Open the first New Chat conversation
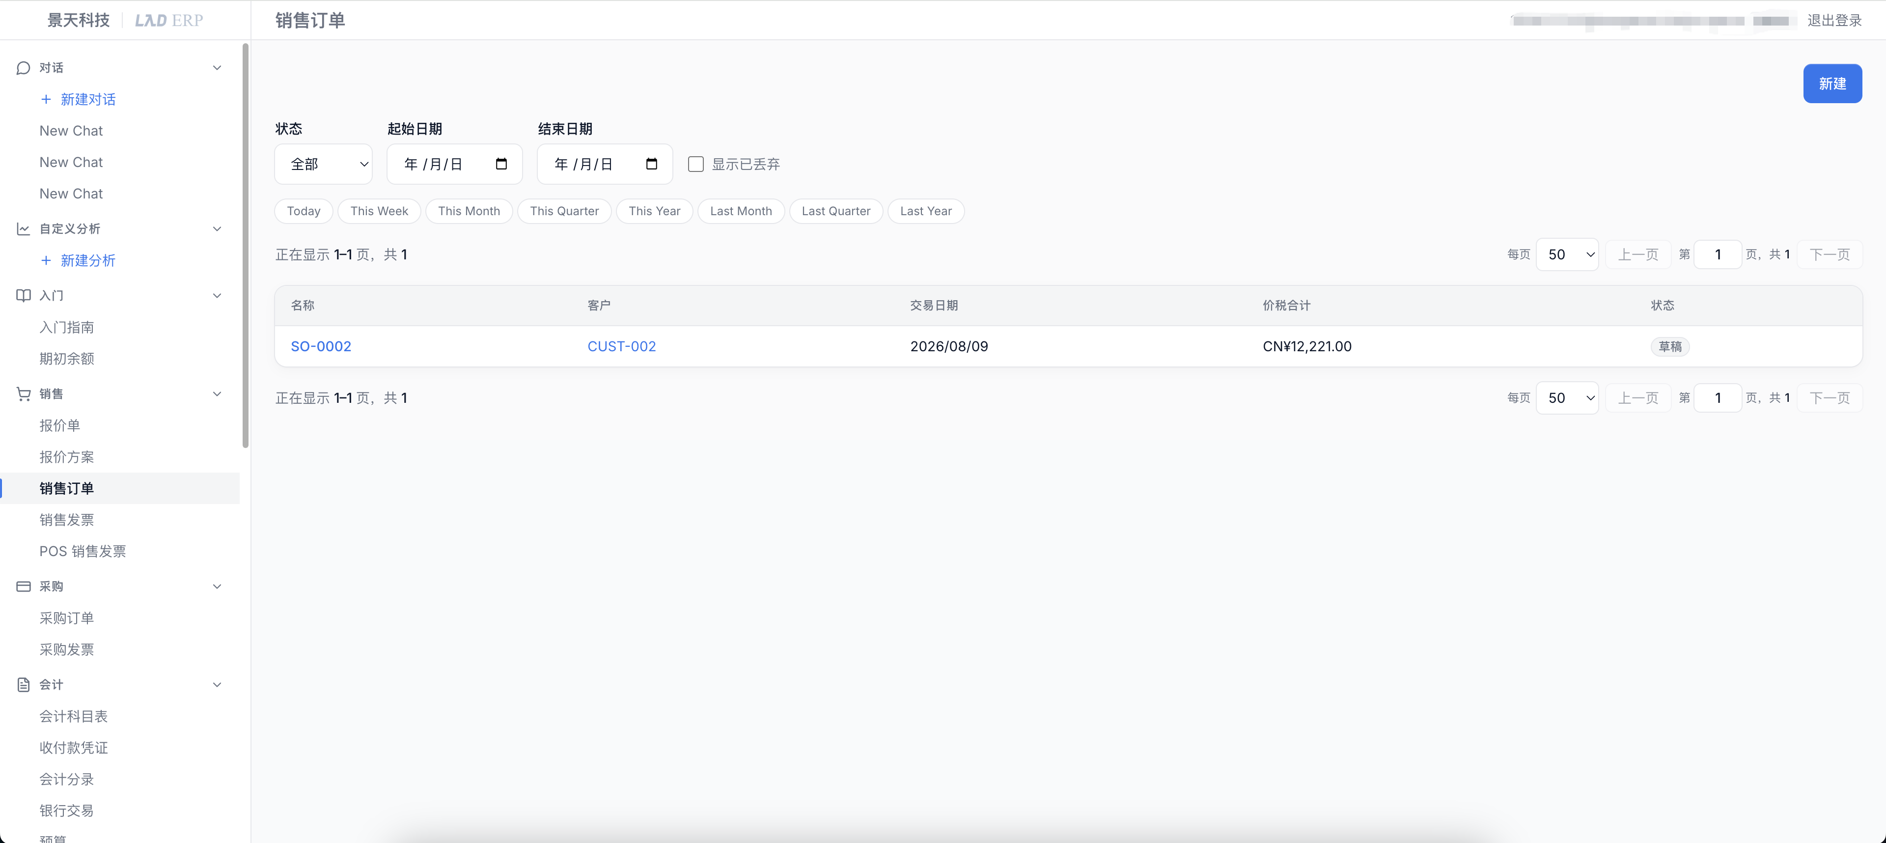The width and height of the screenshot is (1886, 843). click(71, 130)
